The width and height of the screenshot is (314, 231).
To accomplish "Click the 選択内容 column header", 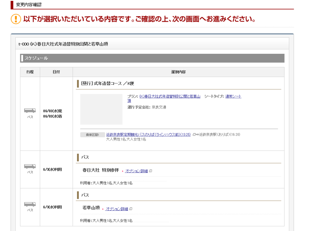I will (x=178, y=72).
